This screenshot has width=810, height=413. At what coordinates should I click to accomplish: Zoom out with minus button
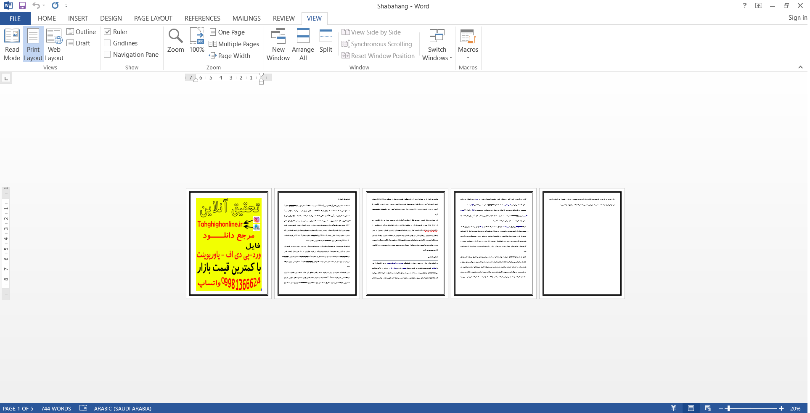pyautogui.click(x=721, y=408)
